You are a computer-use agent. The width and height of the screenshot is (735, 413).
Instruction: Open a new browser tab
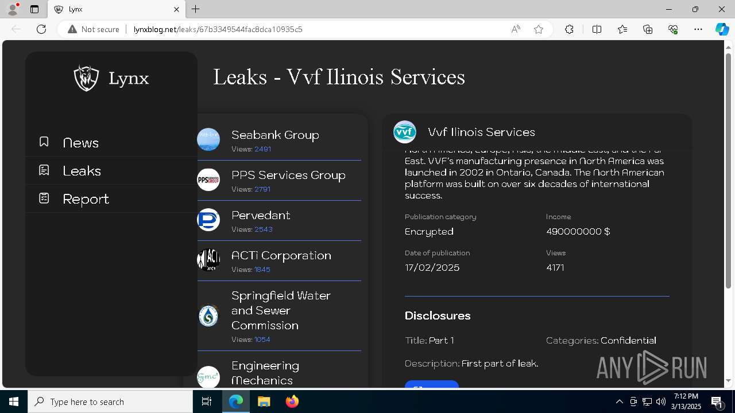(196, 9)
